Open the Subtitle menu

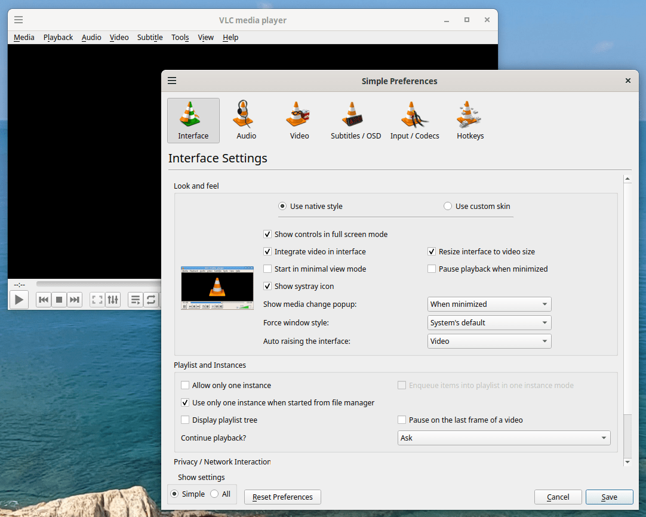click(150, 38)
